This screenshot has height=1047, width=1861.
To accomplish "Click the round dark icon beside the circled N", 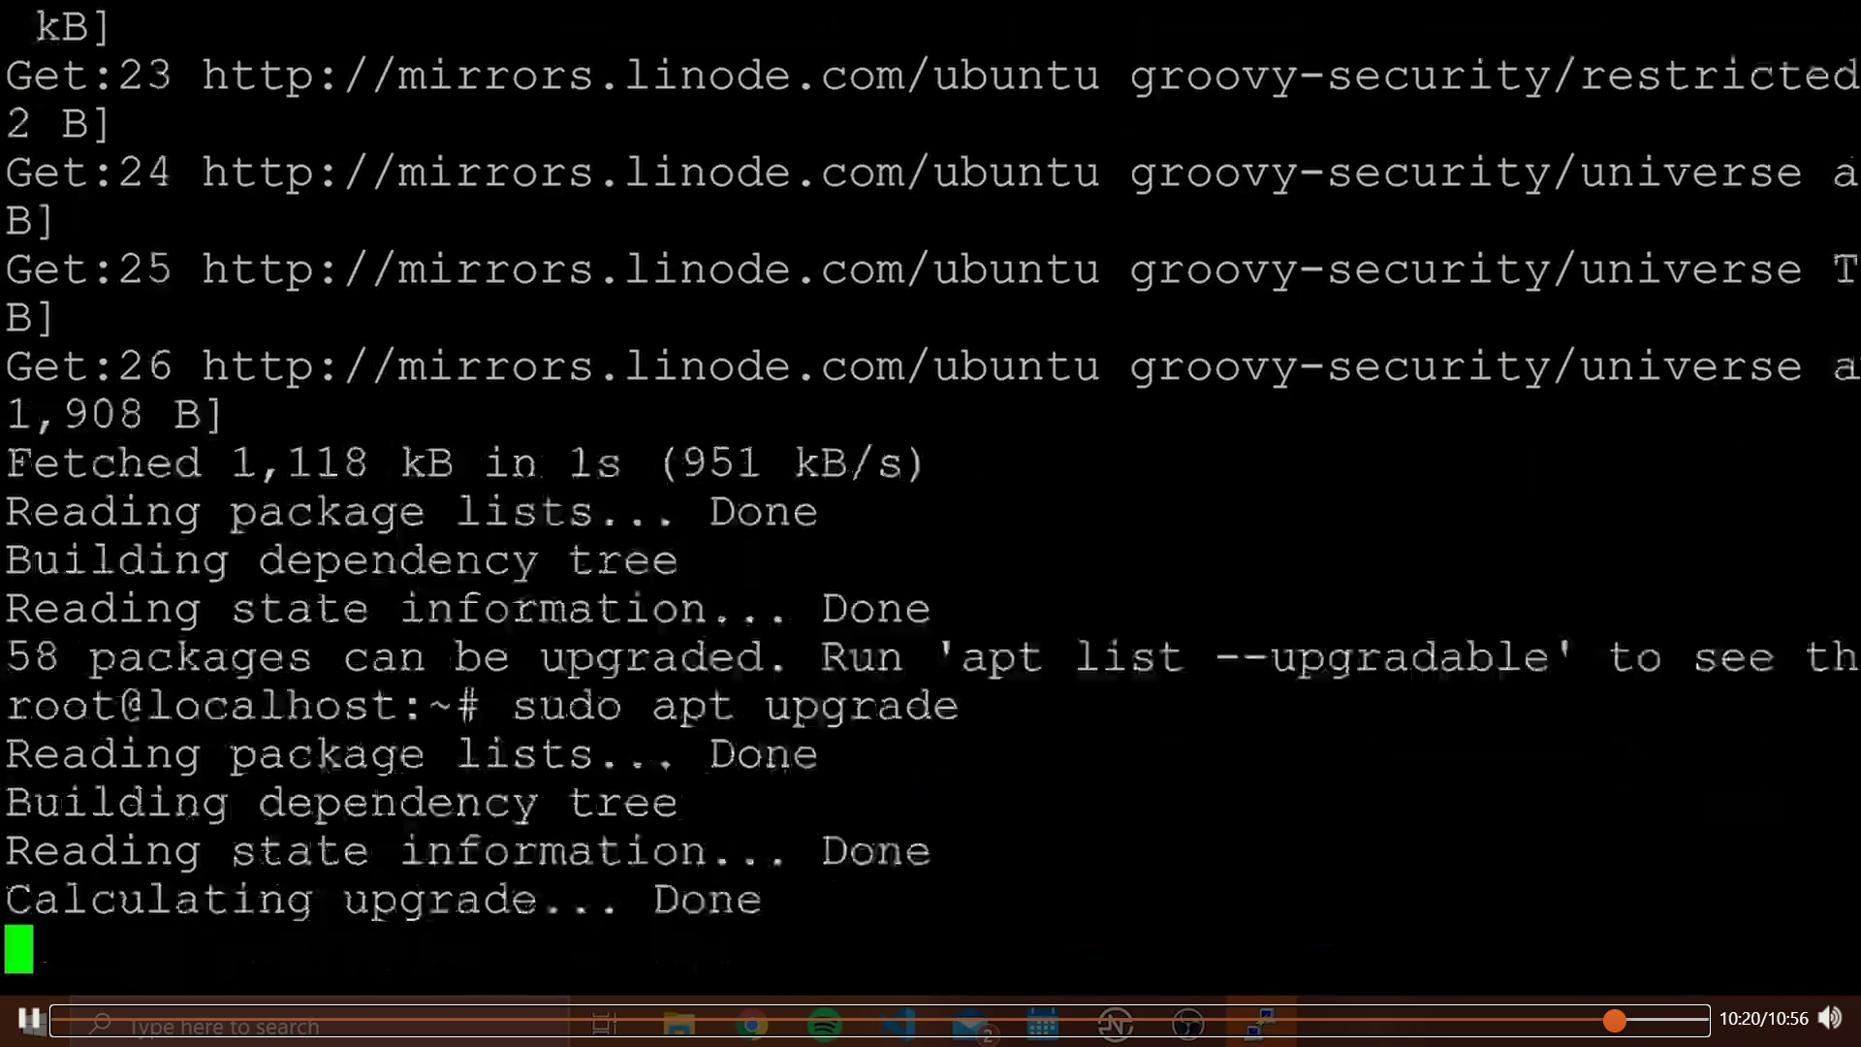I will tap(1188, 1024).
